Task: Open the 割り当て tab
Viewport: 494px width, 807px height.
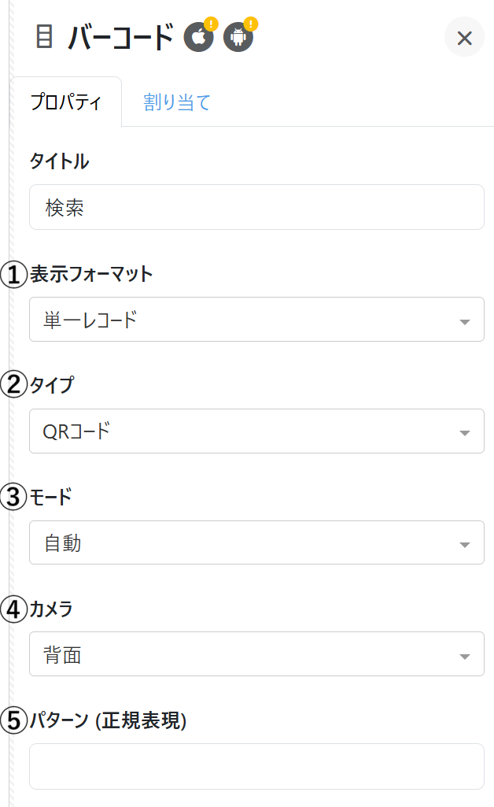Action: (177, 102)
